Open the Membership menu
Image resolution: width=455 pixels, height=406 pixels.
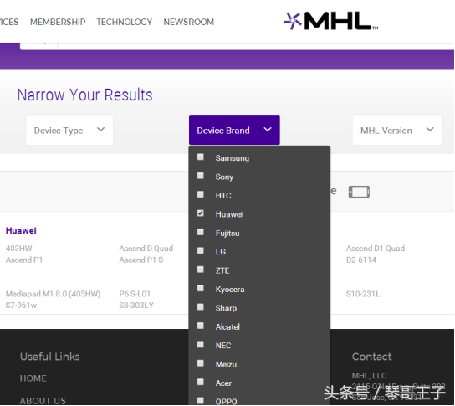coord(58,22)
